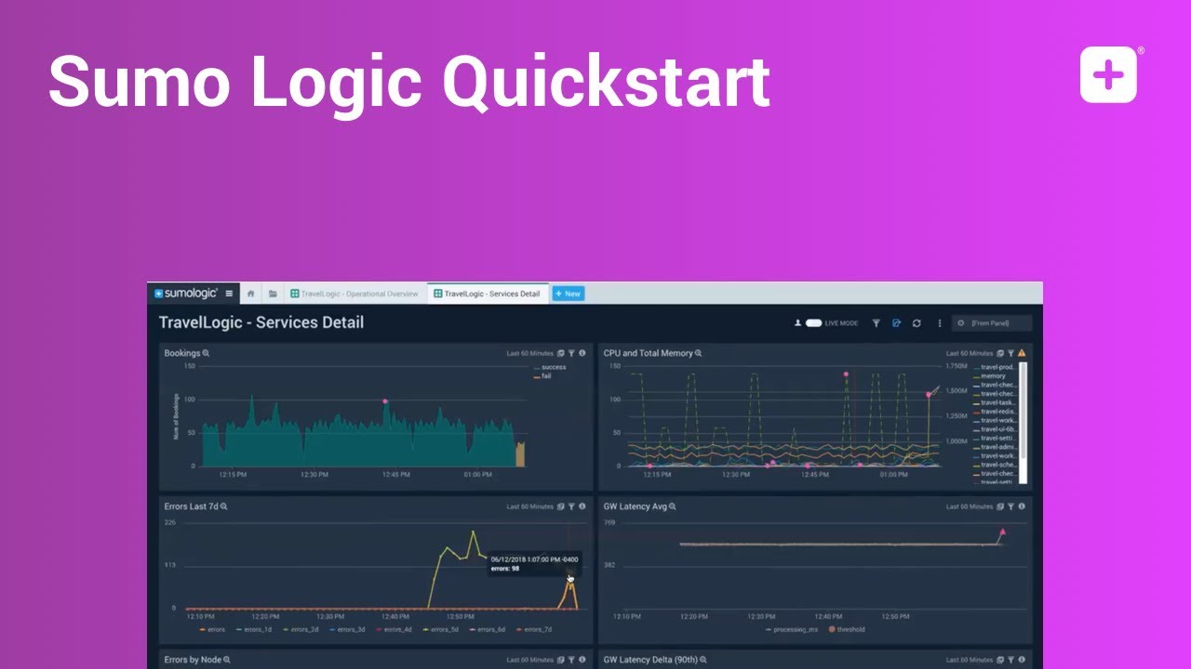Viewport: 1191px width, 669px height.
Task: Open Last 60 Minutes on Errors by Node panel
Action: [x=529, y=660]
